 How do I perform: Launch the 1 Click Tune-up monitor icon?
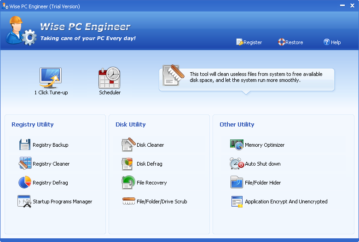coord(51,78)
